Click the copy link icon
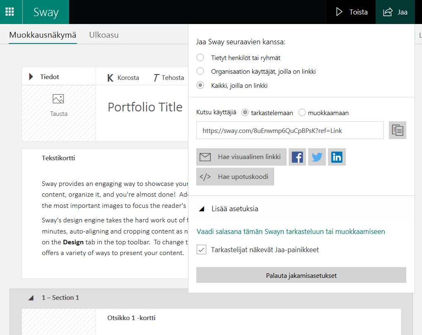Image resolution: width=422 pixels, height=335 pixels. point(398,130)
